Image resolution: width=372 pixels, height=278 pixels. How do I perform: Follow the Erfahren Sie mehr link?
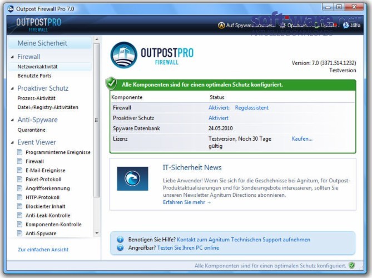click(x=187, y=202)
